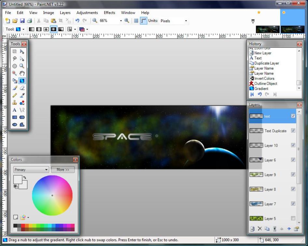Uncheck visibility of Layer 10

coord(293,145)
